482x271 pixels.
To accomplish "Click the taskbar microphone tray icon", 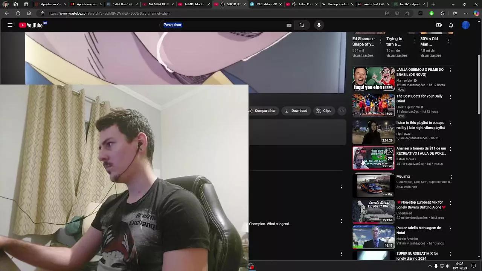I will click(x=436, y=266).
